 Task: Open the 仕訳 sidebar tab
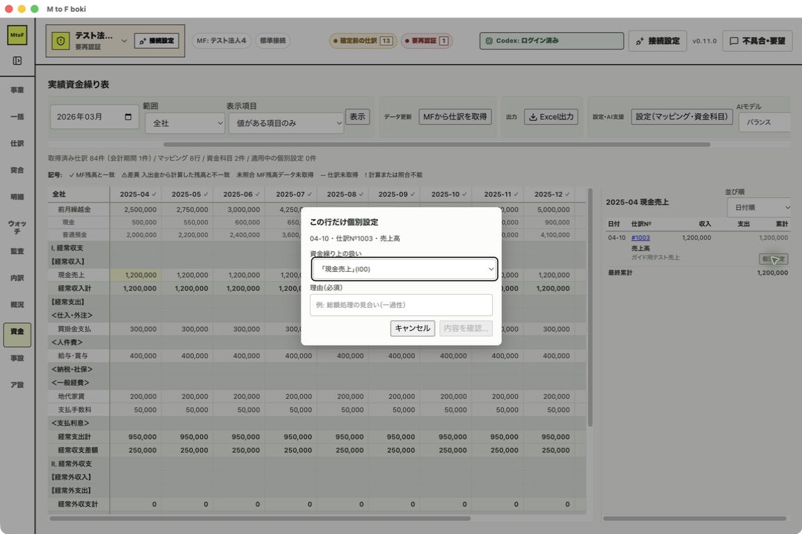[x=17, y=144]
